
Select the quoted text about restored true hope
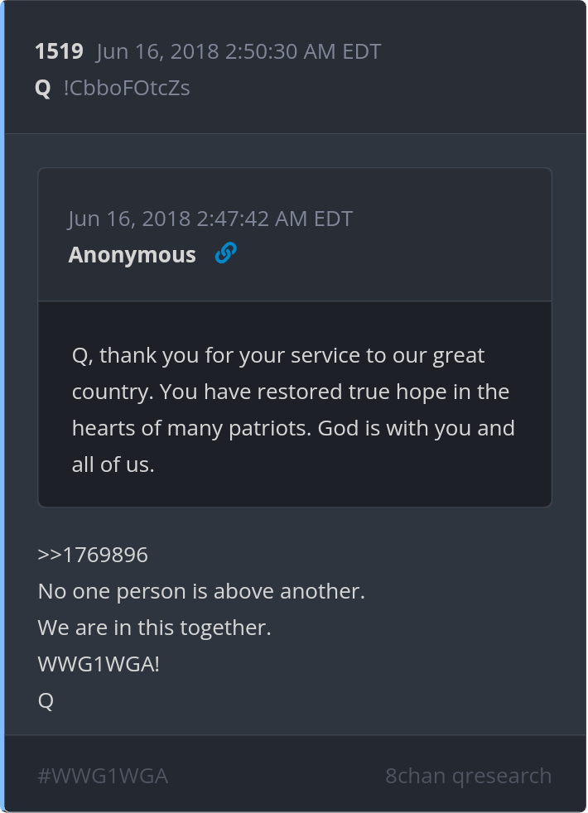(294, 410)
